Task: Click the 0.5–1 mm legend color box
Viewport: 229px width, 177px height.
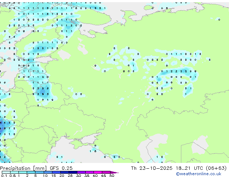Action: click(14, 172)
